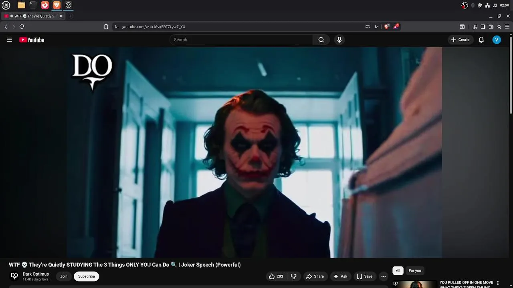Open the toolbar page search icon
513x288 pixels.
pos(462,26)
